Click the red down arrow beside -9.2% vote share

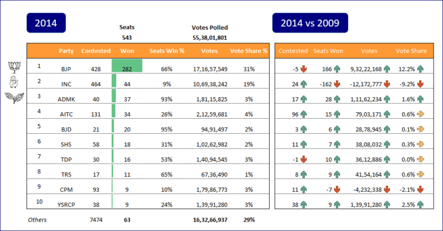(420, 84)
